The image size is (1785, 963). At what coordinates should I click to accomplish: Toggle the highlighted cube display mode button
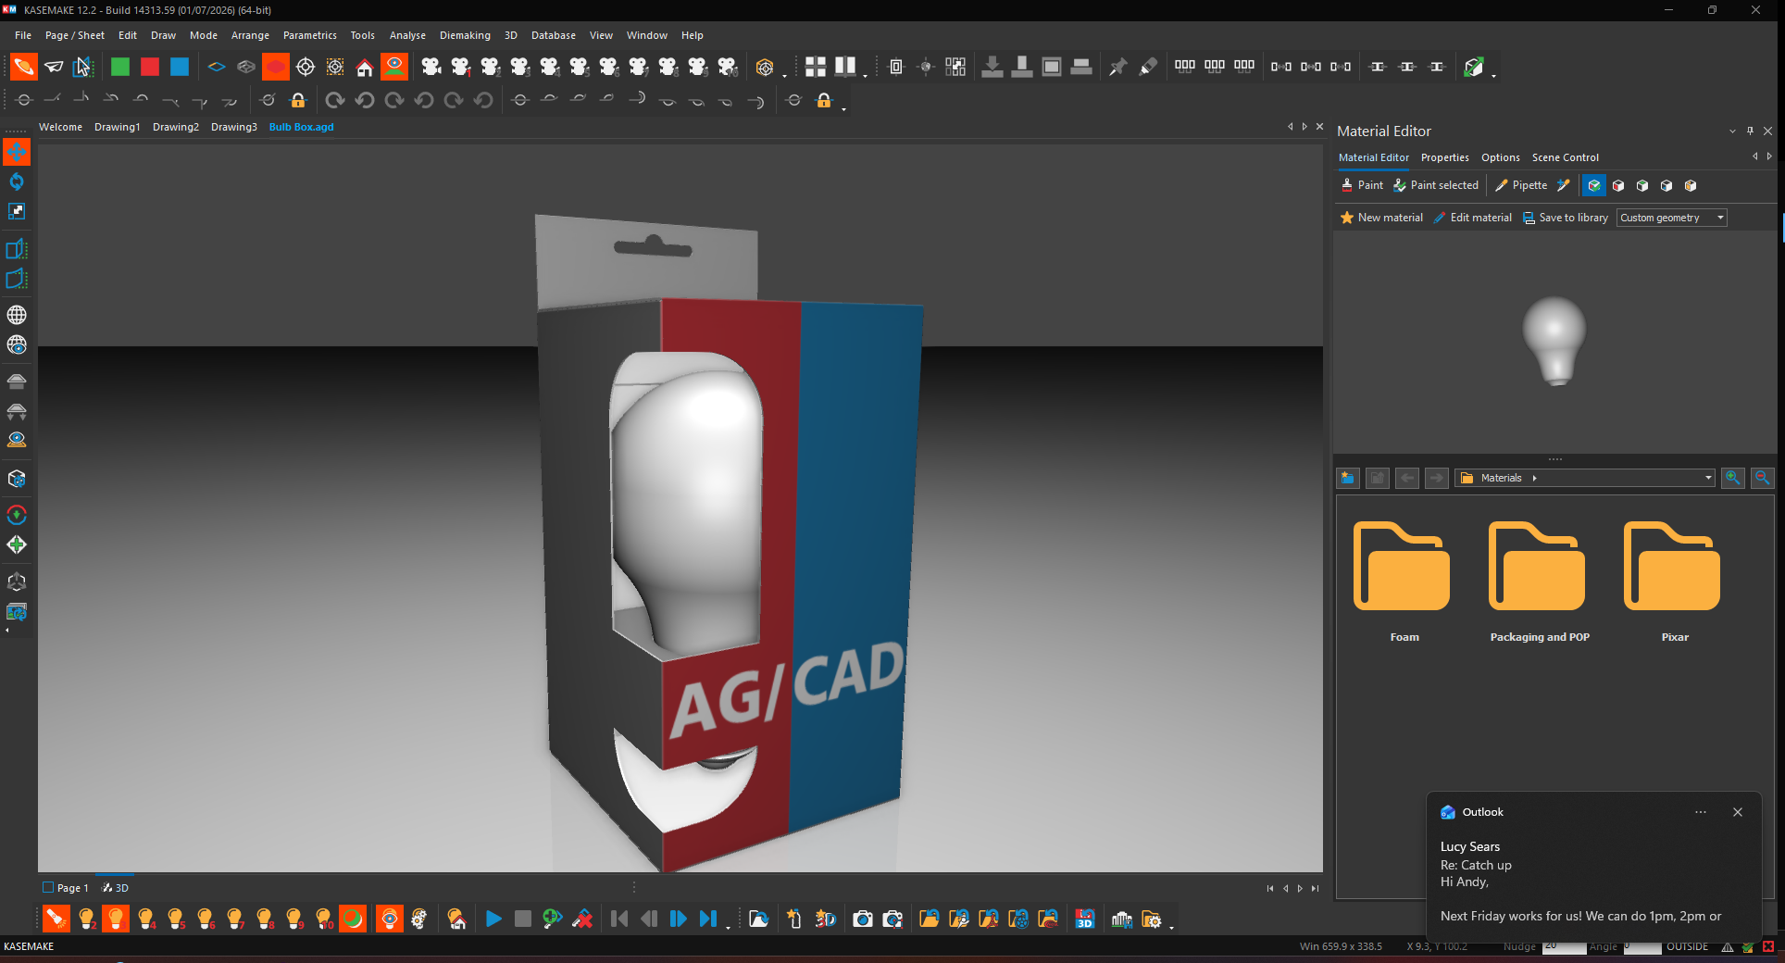click(x=1594, y=185)
